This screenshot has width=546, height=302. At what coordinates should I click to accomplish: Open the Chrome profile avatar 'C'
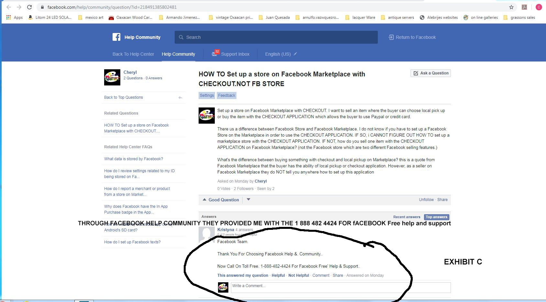(539, 7)
